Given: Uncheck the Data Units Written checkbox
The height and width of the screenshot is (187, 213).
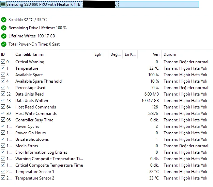Looking at the screenshot, I should point(3,100).
